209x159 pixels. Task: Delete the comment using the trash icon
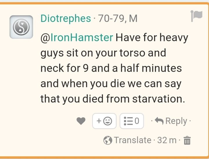click(187, 140)
